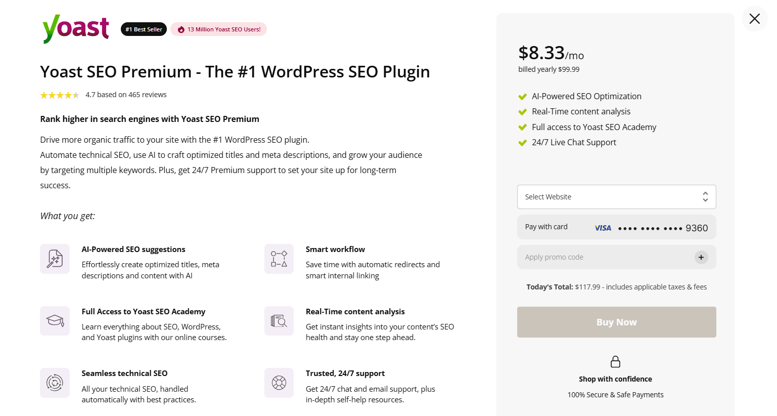Click the Yoast logo
Image resolution: width=777 pixels, height=416 pixels.
tap(75, 28)
